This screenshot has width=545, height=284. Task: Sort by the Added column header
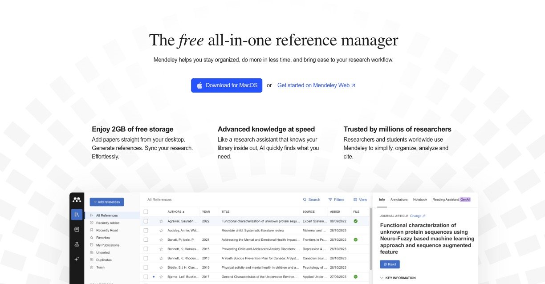coord(335,212)
